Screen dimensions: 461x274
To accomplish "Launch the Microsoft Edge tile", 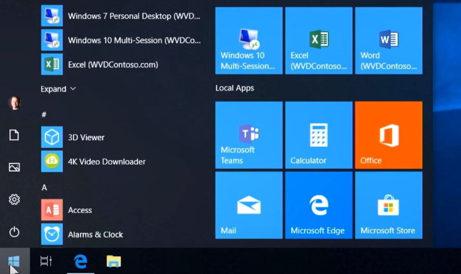I will click(x=318, y=205).
